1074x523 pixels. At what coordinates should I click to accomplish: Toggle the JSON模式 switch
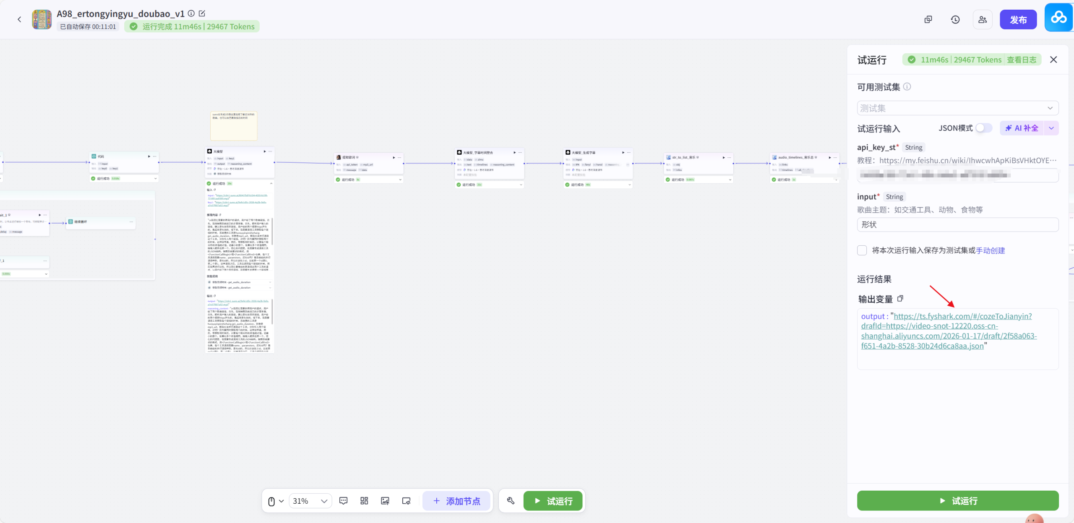tap(983, 128)
